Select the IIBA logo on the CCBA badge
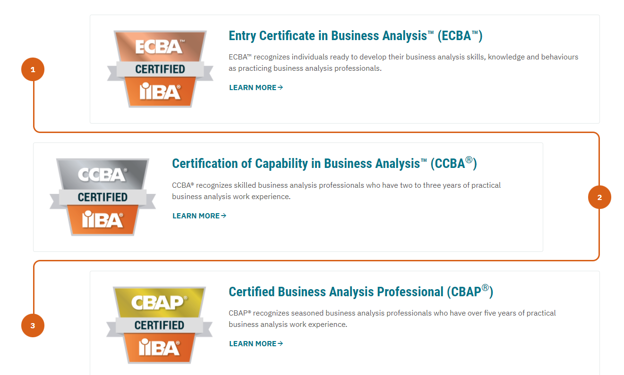 pos(103,220)
